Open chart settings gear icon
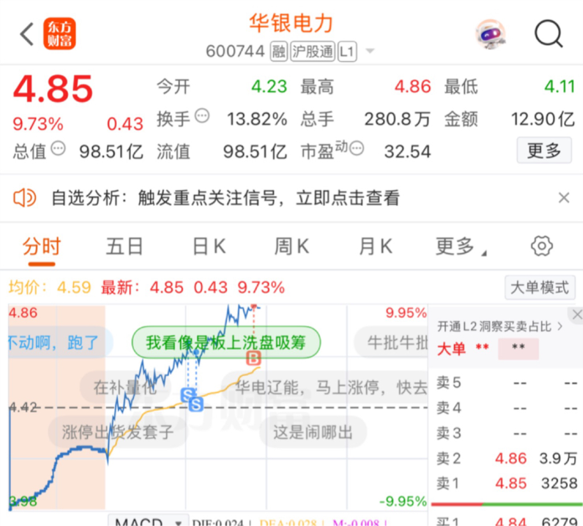Screen dimensions: 583x526 pyautogui.click(x=542, y=246)
